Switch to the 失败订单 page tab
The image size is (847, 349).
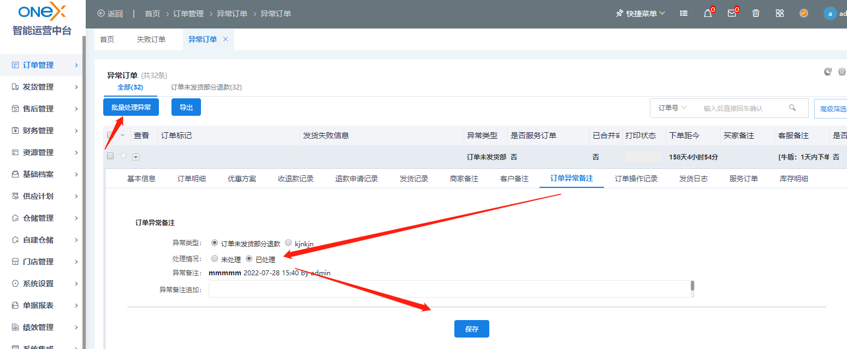151,39
